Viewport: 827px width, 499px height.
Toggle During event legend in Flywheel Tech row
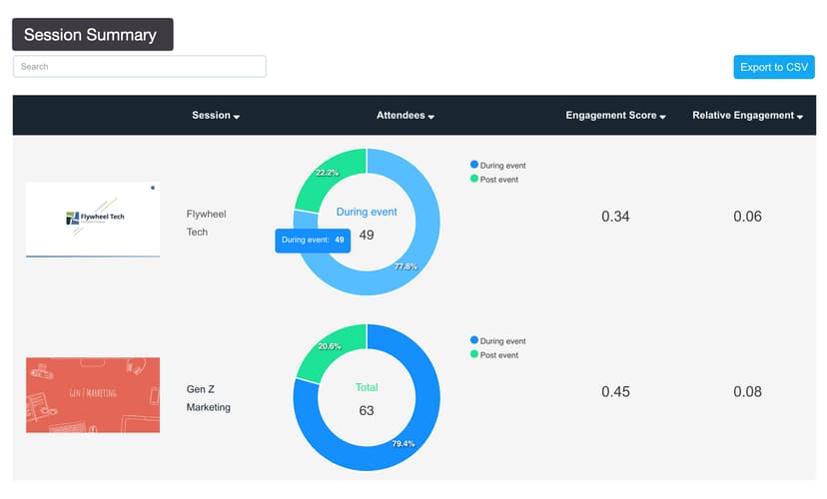[x=497, y=166]
